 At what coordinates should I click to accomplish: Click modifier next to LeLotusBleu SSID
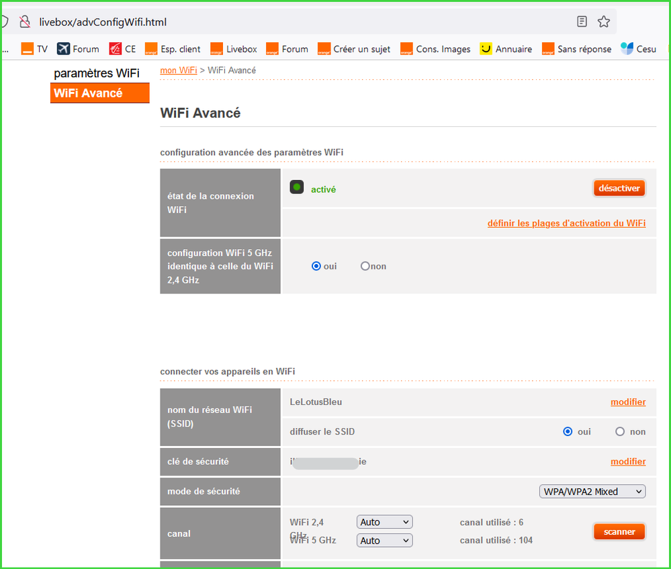pyautogui.click(x=628, y=402)
